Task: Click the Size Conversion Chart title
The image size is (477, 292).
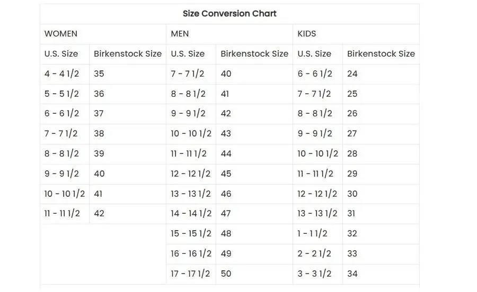Action: (229, 14)
